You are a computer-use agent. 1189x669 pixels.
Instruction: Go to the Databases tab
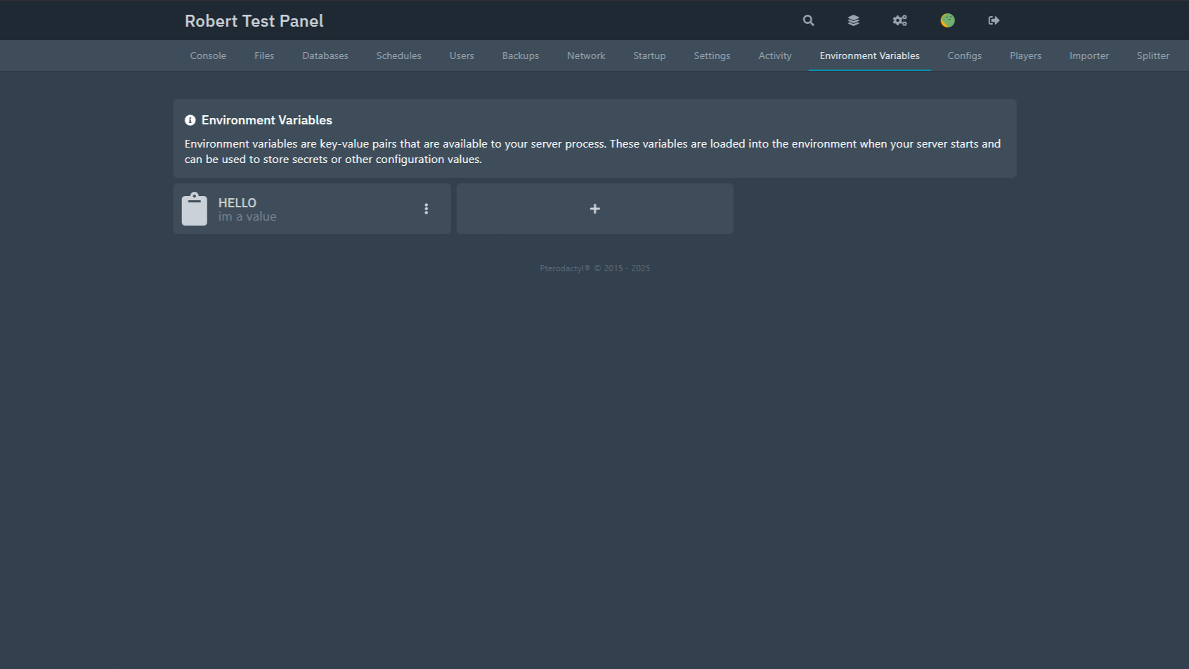[325, 56]
